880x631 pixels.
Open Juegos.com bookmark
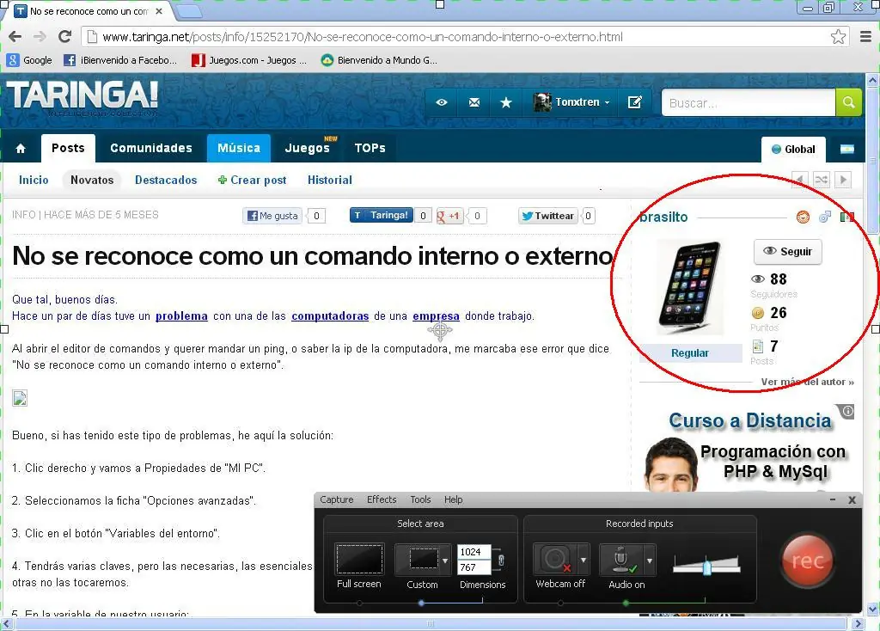(x=249, y=60)
